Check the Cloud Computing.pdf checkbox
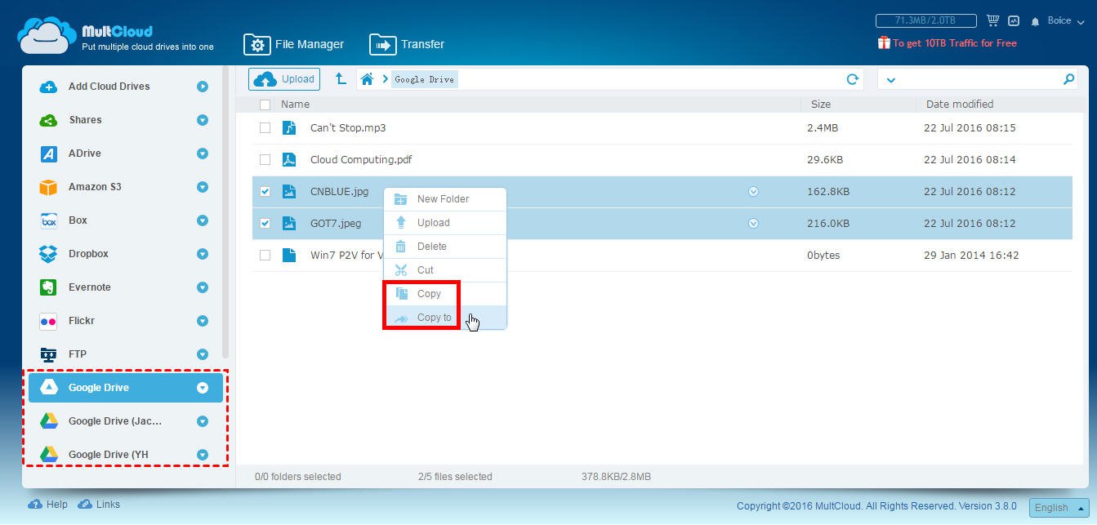1097x525 pixels. coord(265,160)
